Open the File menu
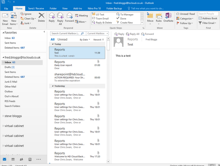The image size is (220, 166). (x=6, y=9)
